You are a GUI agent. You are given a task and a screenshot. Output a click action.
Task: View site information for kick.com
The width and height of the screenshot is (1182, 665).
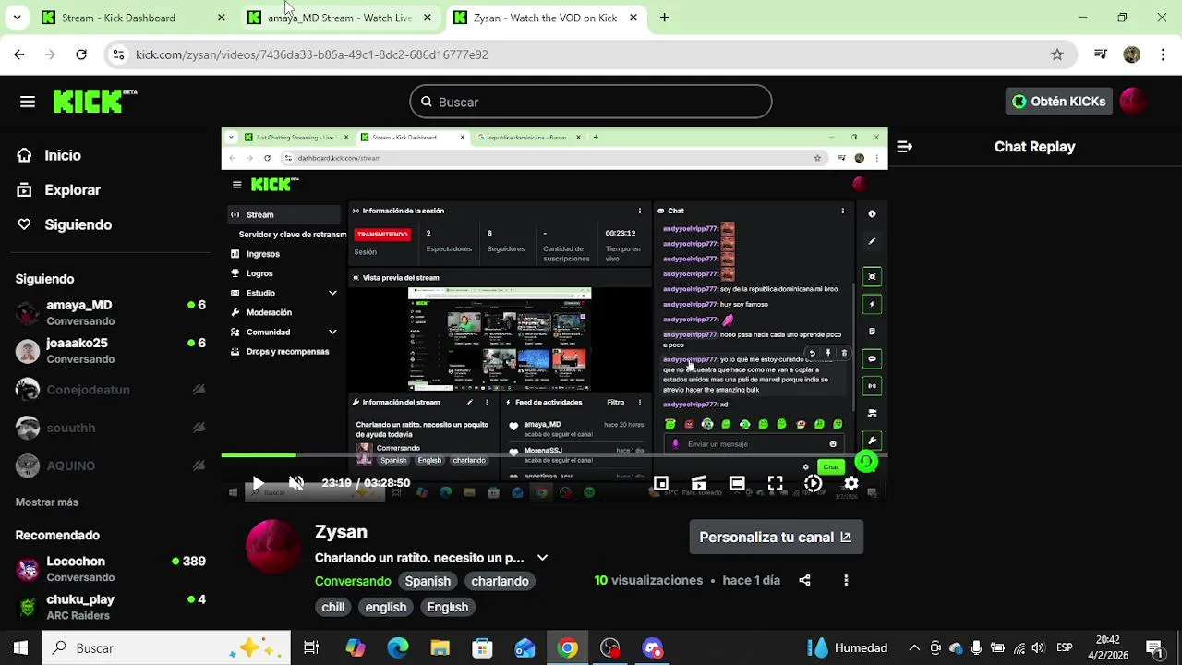pos(118,54)
